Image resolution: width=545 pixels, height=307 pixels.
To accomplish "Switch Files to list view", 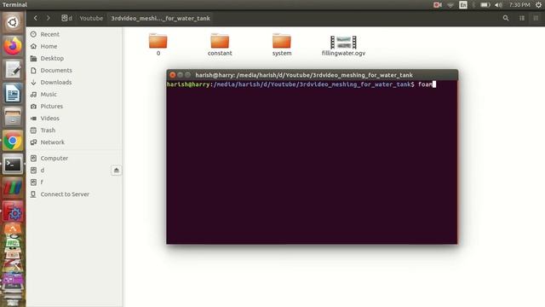I will [522, 18].
